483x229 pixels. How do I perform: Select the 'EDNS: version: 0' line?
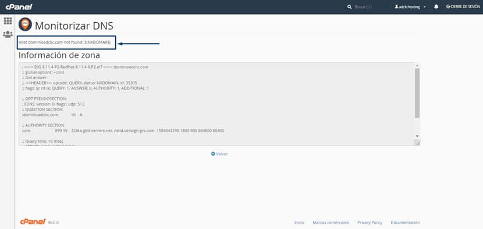pyautogui.click(x=54, y=104)
